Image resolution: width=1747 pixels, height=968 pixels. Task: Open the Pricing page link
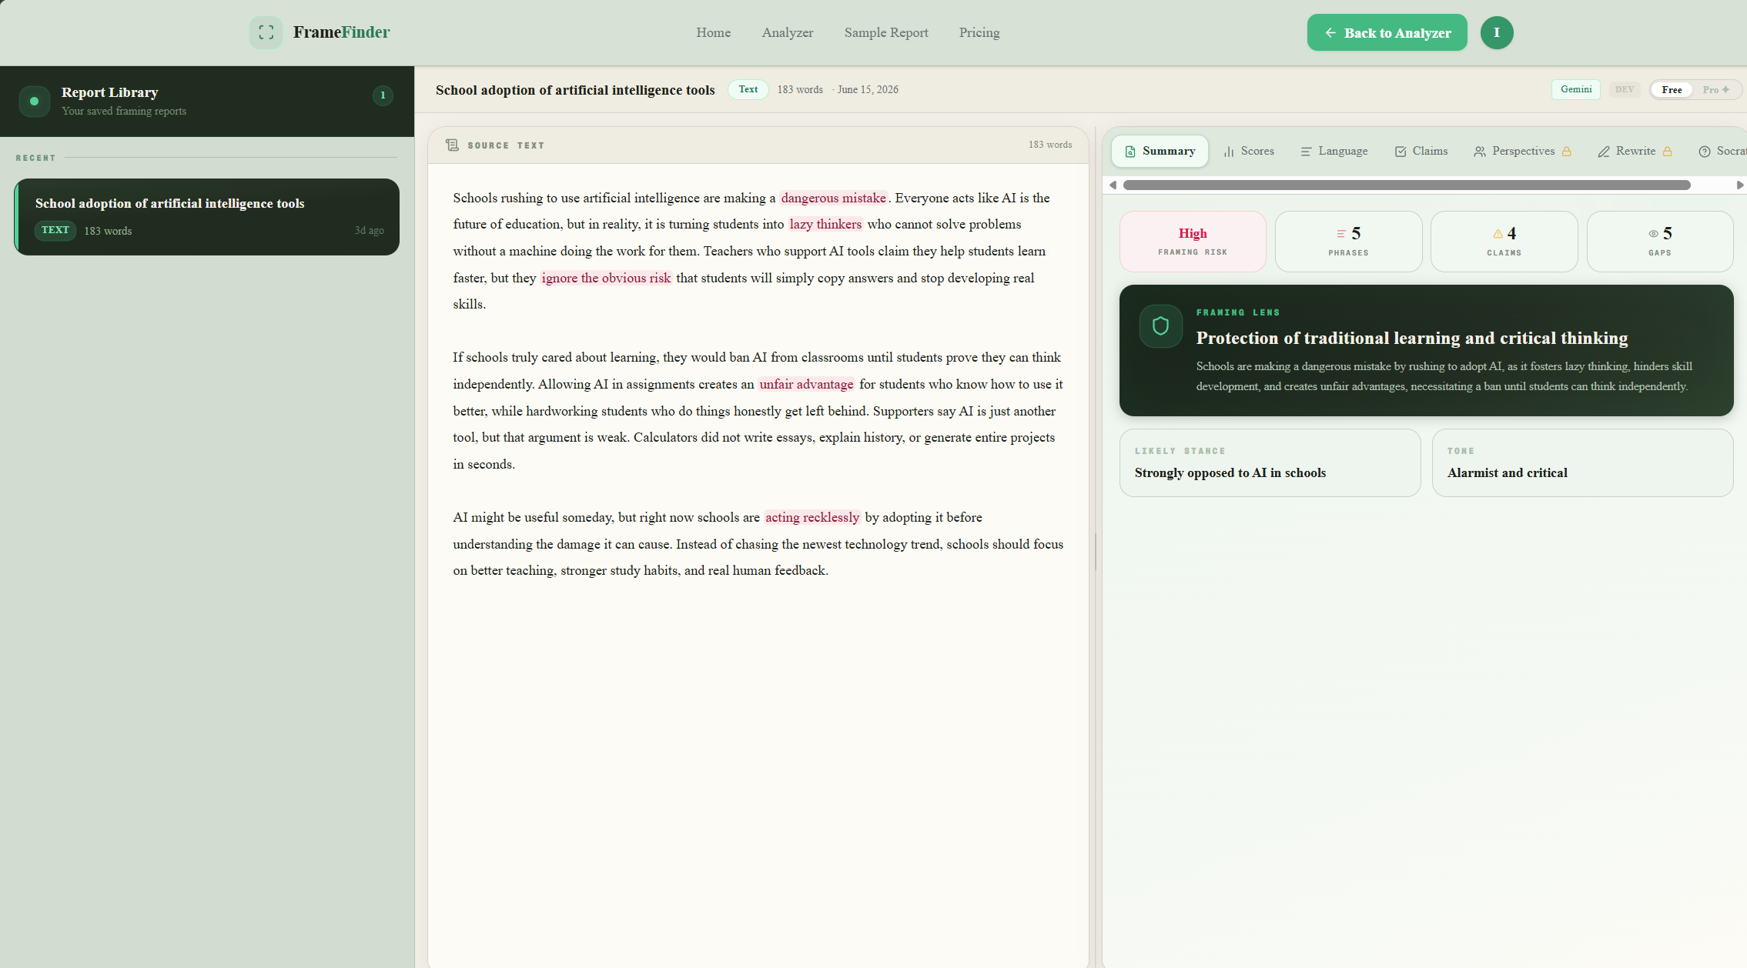[x=979, y=32]
